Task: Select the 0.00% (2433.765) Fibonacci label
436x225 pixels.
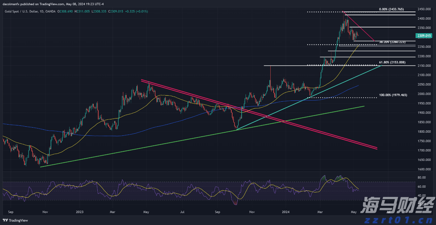Action: (391, 9)
